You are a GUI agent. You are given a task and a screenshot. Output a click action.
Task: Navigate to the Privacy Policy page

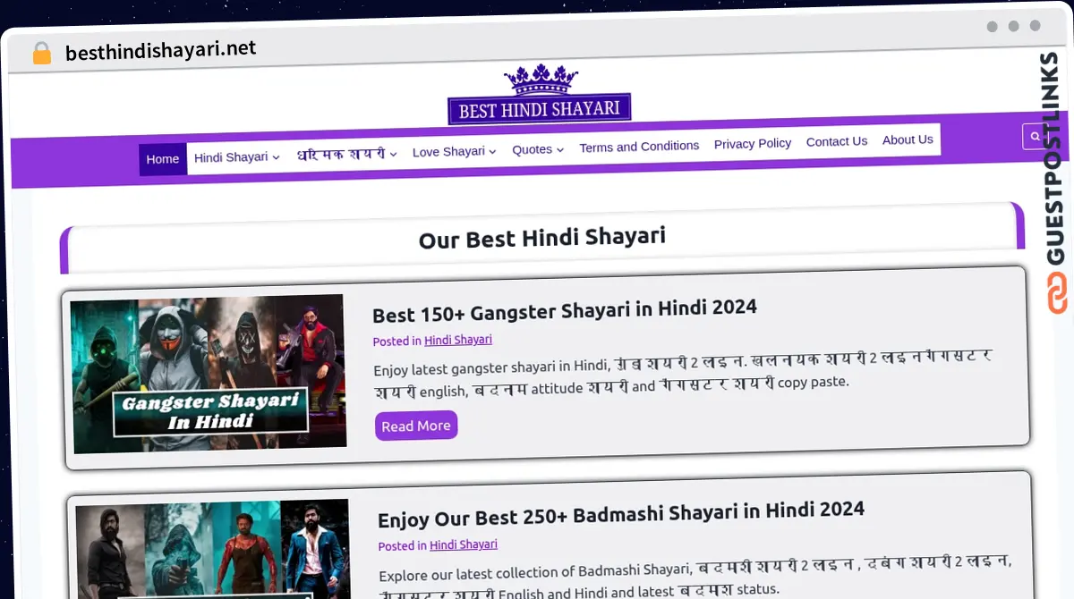tap(752, 143)
